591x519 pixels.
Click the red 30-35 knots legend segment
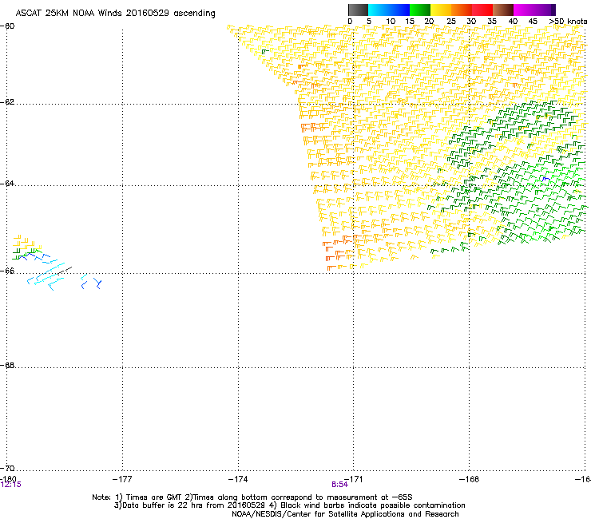(482, 10)
